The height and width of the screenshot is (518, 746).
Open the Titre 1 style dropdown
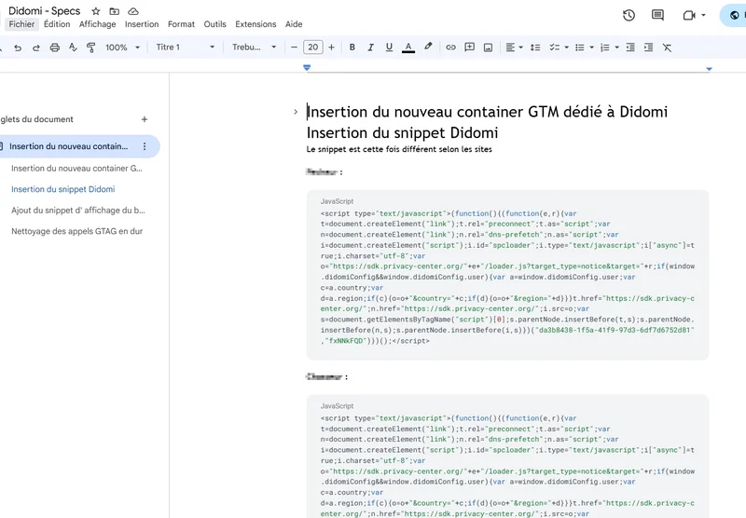click(x=185, y=48)
